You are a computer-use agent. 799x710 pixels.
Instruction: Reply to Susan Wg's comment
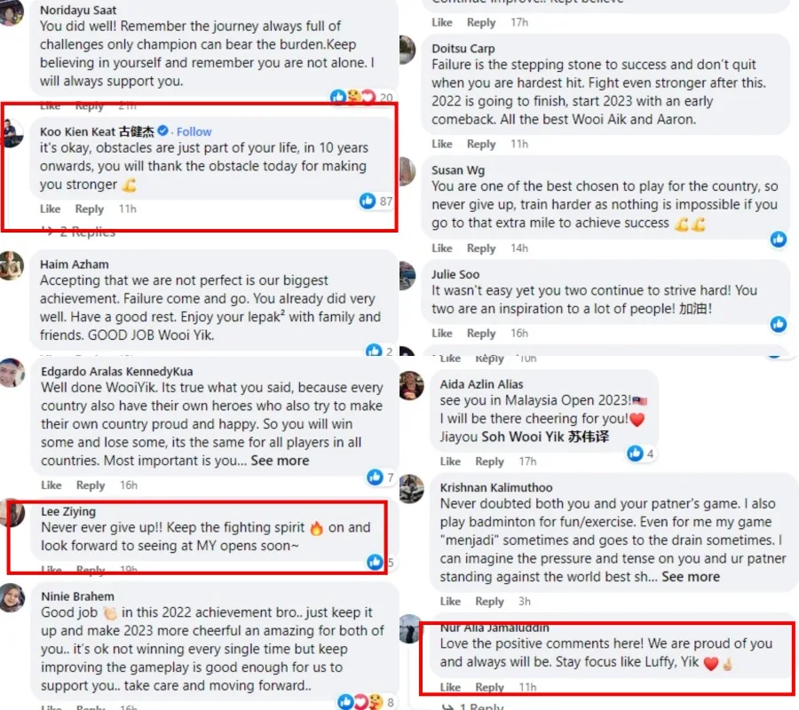(481, 248)
